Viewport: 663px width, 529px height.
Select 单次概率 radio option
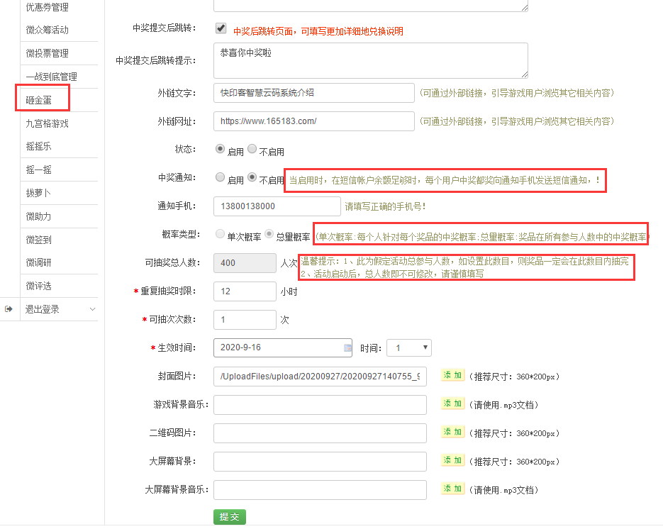(220, 234)
